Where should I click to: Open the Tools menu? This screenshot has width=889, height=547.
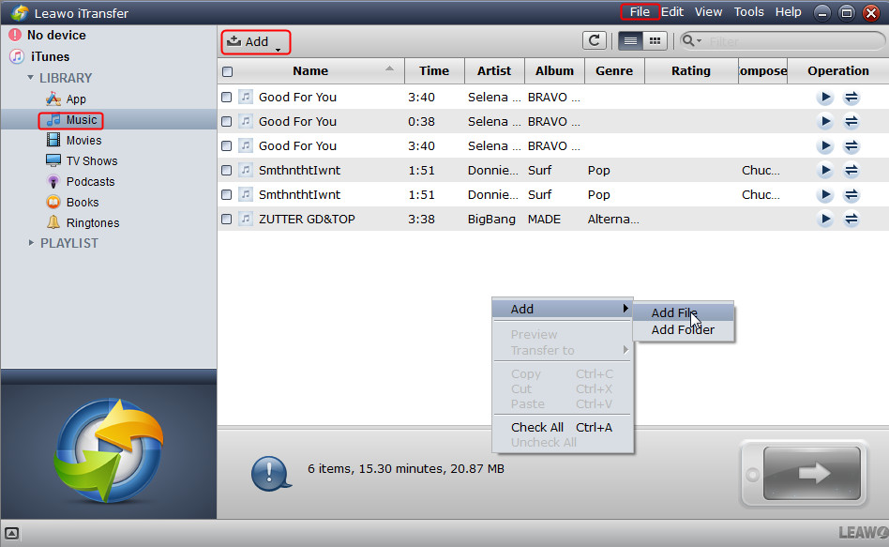click(x=749, y=12)
